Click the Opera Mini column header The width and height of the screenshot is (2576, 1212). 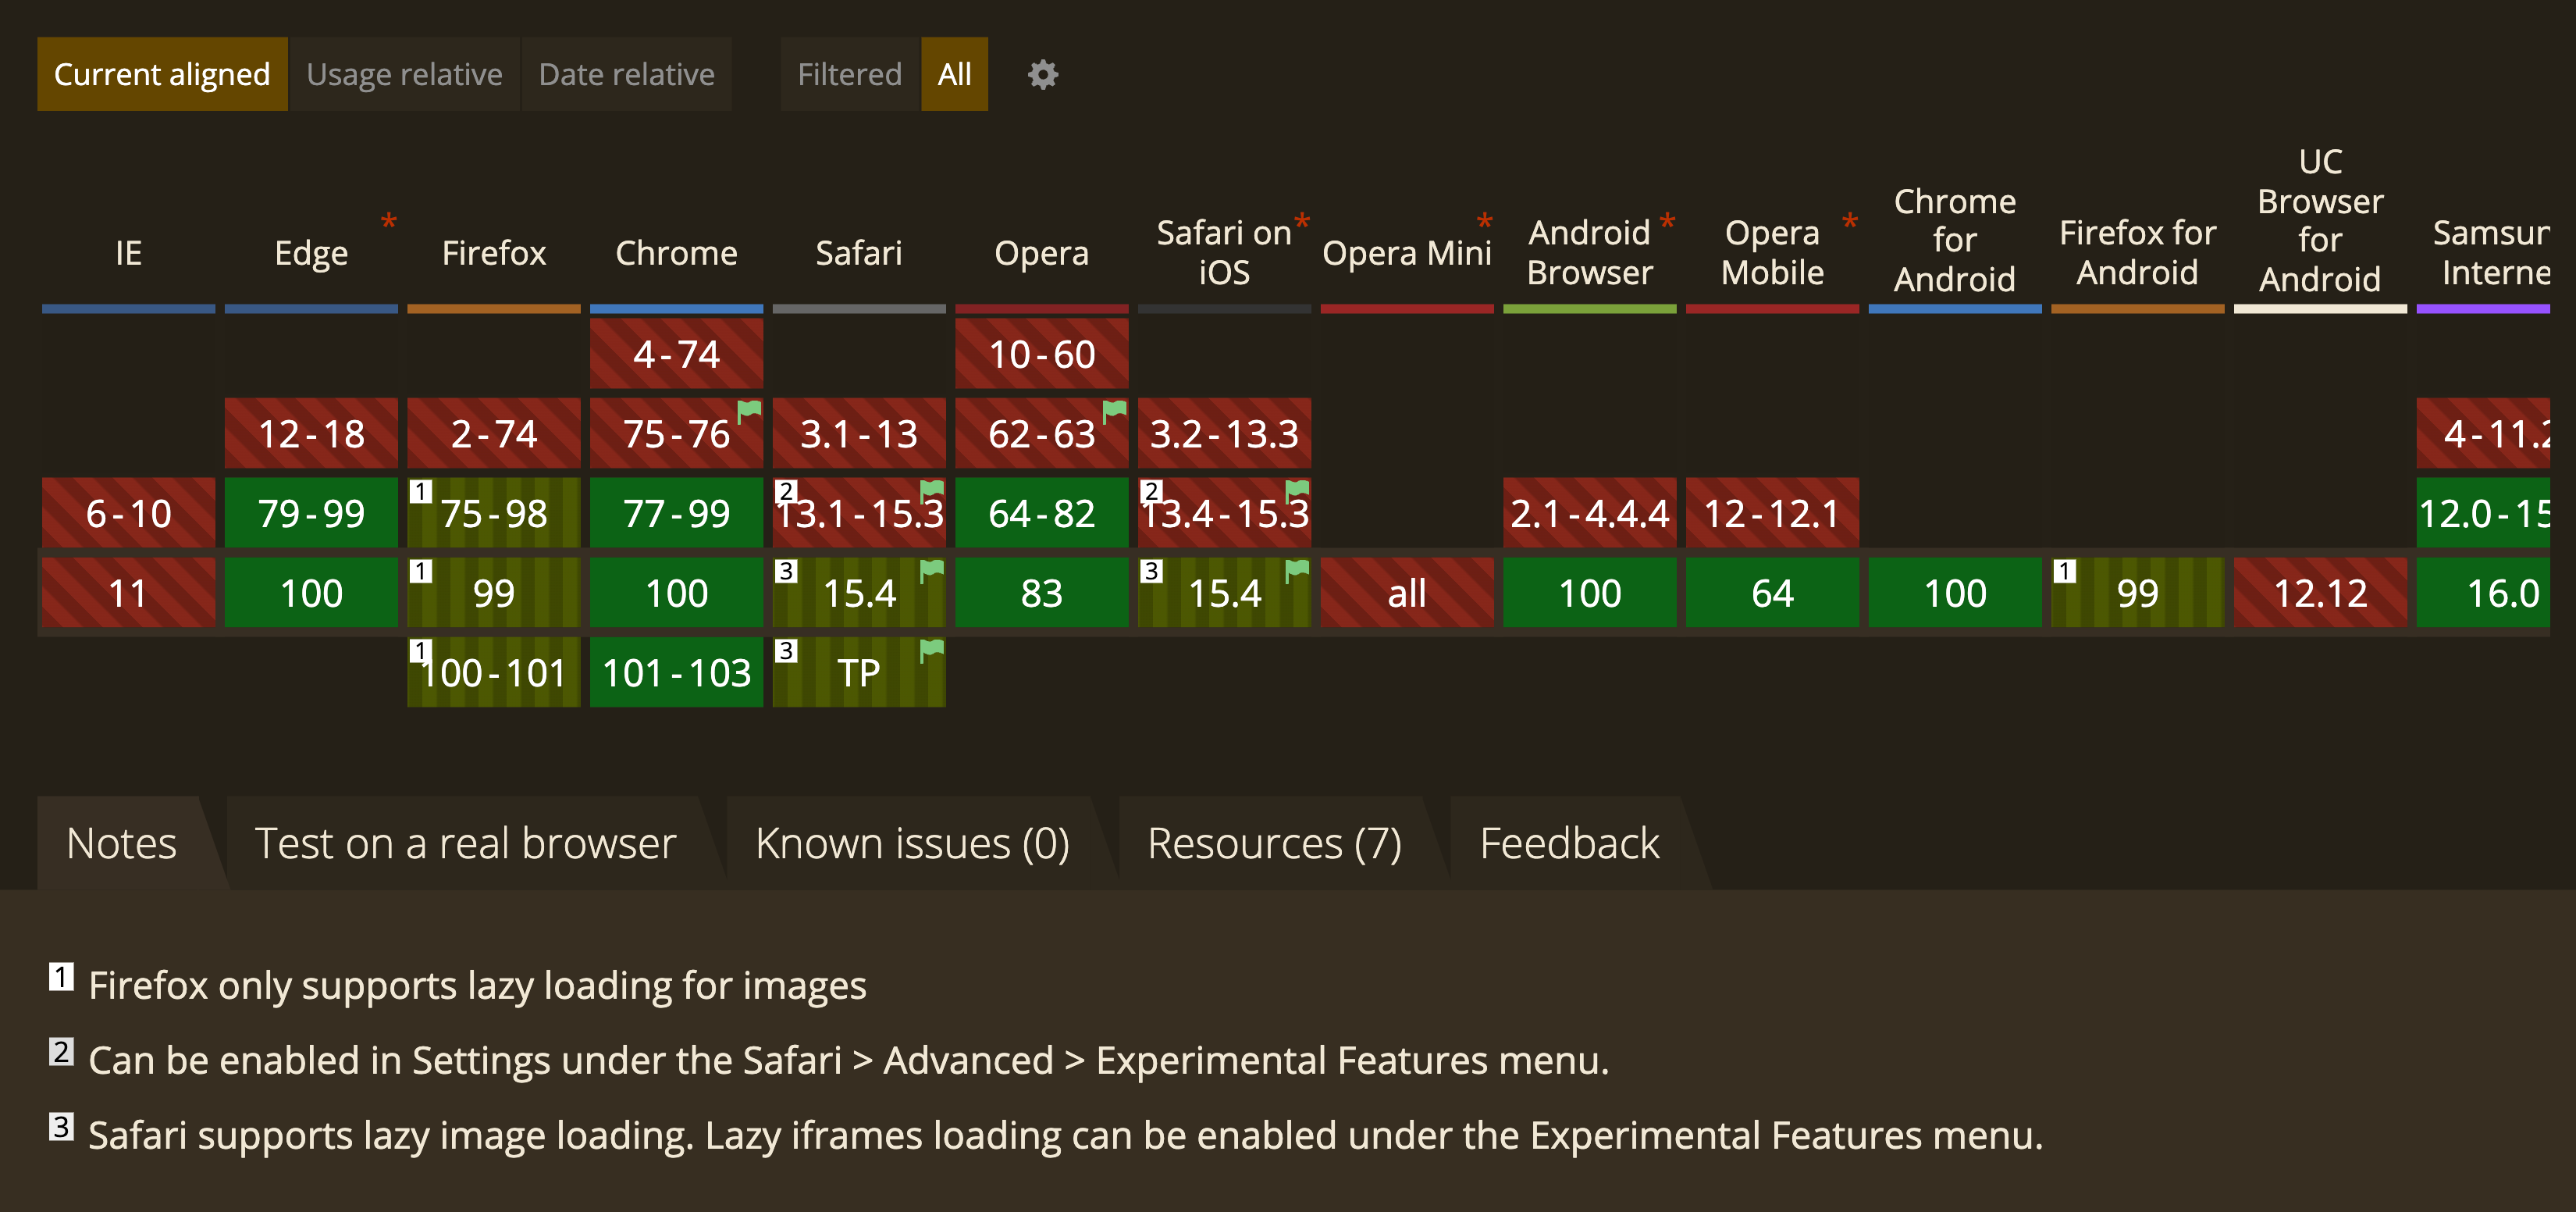pos(1407,253)
